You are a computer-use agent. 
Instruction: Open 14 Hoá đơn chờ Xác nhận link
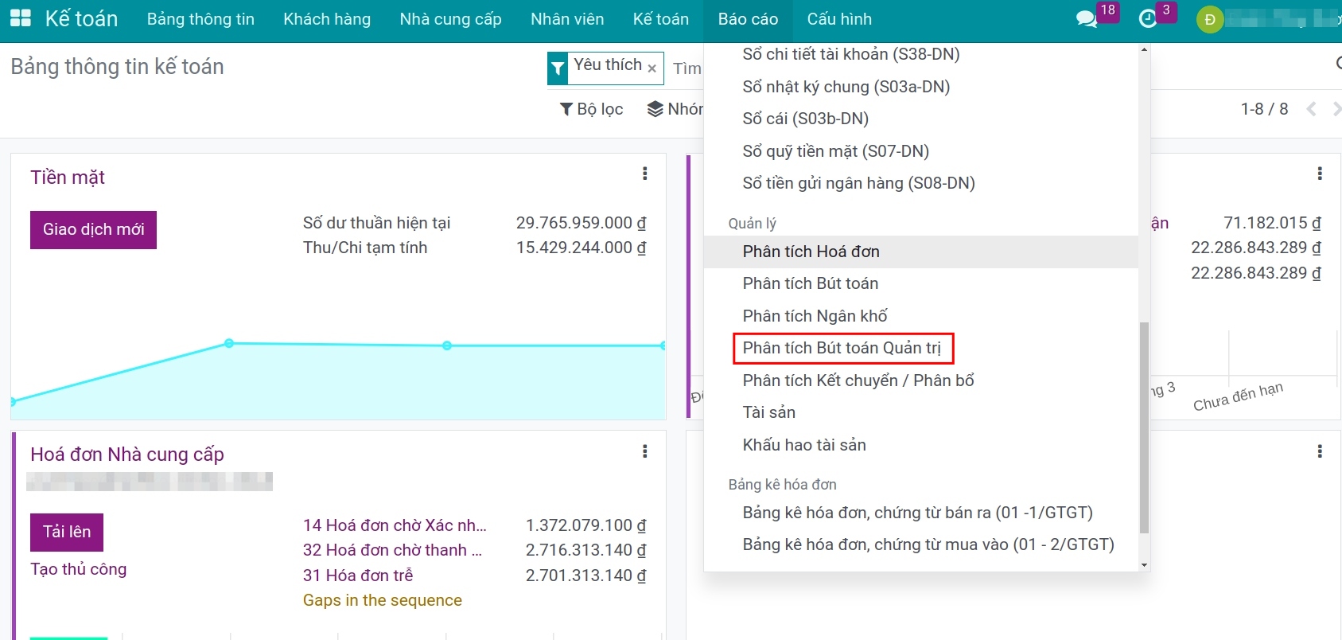[395, 525]
